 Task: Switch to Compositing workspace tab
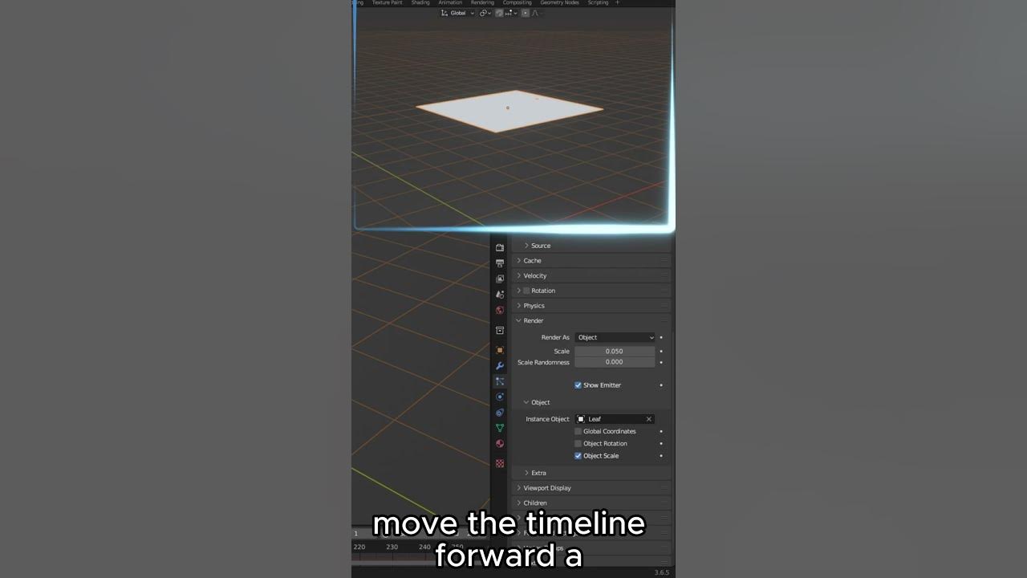pos(517,2)
